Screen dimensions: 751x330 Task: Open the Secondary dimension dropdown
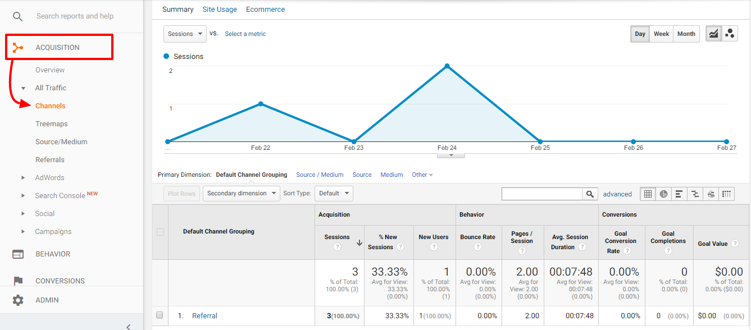pyautogui.click(x=241, y=193)
